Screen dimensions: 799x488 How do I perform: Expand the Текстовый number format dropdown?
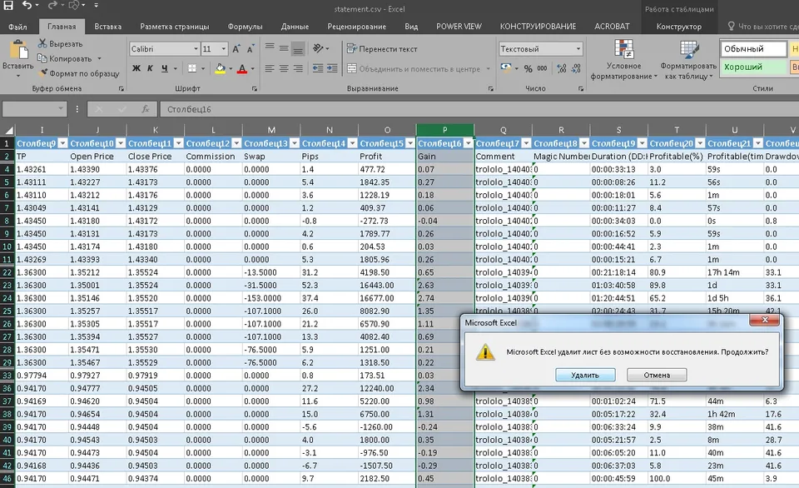tap(578, 49)
